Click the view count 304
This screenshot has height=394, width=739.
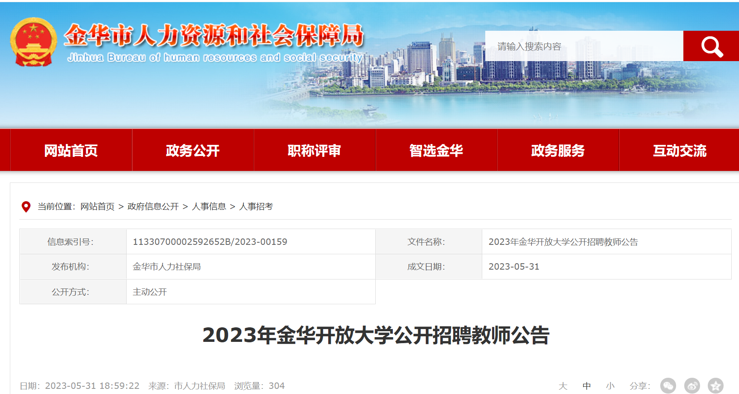point(277,386)
